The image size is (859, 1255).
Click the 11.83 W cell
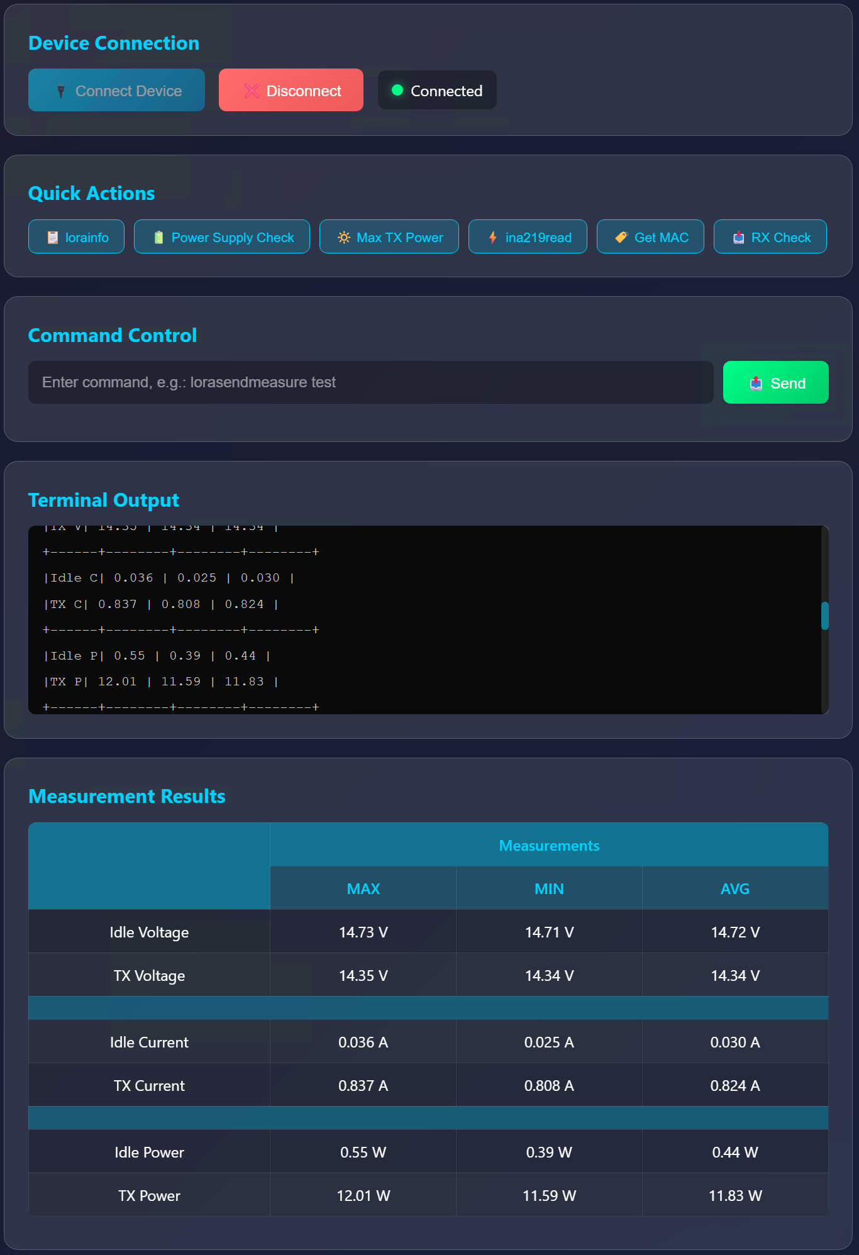735,1195
